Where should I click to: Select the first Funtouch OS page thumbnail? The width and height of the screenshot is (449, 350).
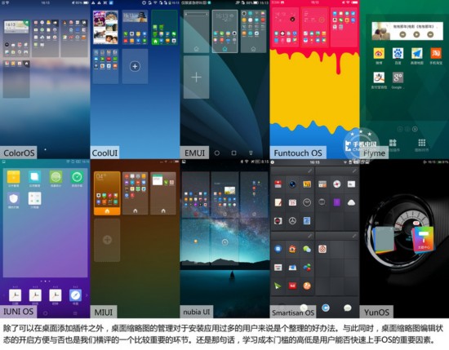[x=285, y=27]
